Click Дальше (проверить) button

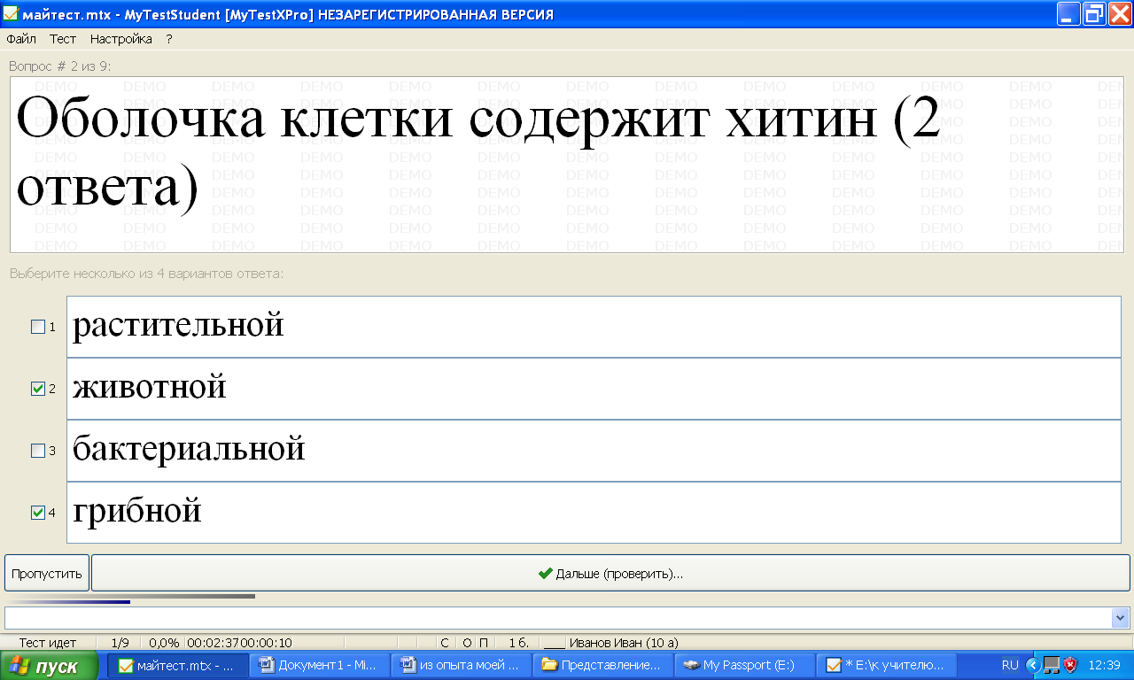610,573
